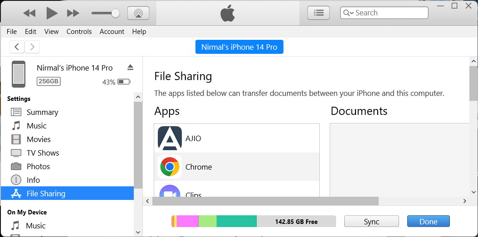478x237 pixels.
Task: Click the battery indicator icon
Action: pyautogui.click(x=124, y=82)
